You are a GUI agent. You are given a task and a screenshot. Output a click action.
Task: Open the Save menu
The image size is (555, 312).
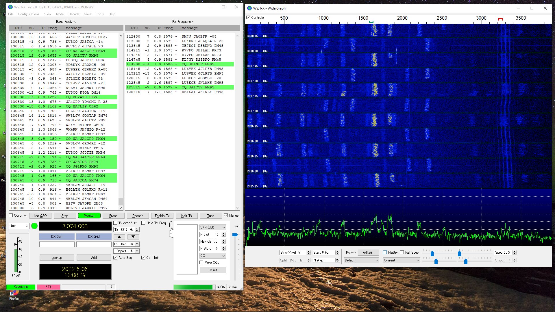pos(88,14)
